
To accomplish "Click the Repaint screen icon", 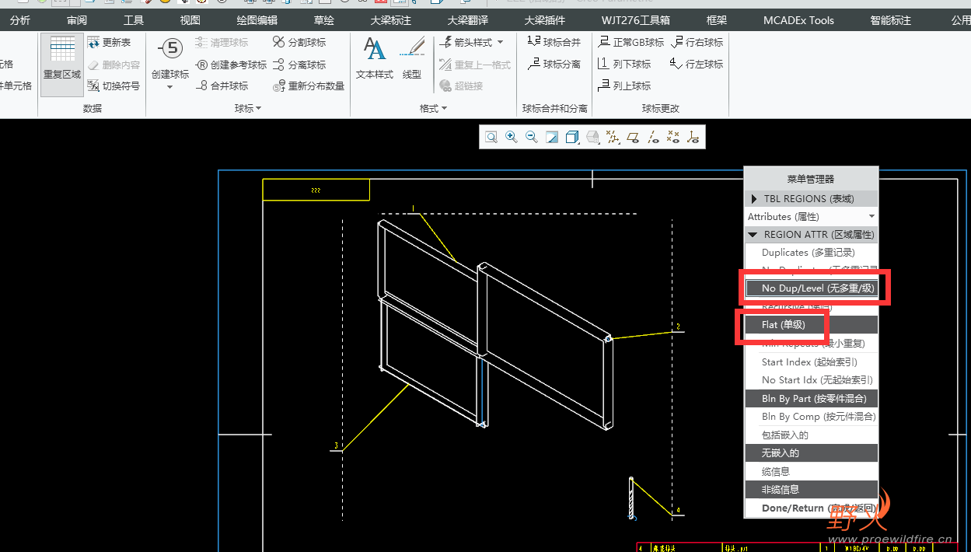I will click(552, 138).
